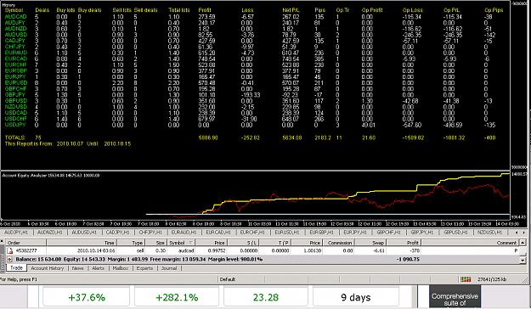The image size is (531, 309).
Task: Click the order icon beside order 45382277
Action: (x=10, y=250)
